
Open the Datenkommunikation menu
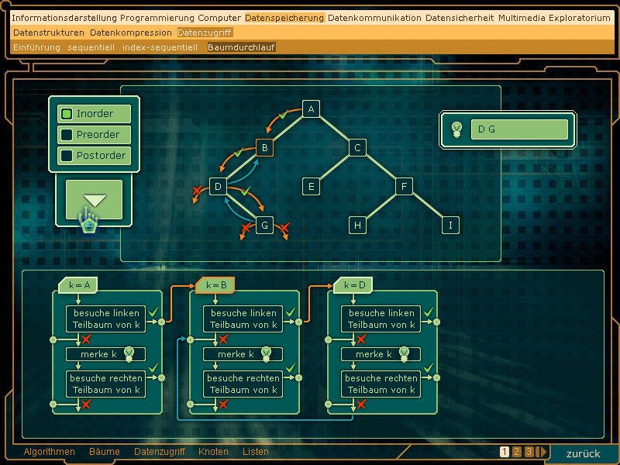pyautogui.click(x=374, y=18)
